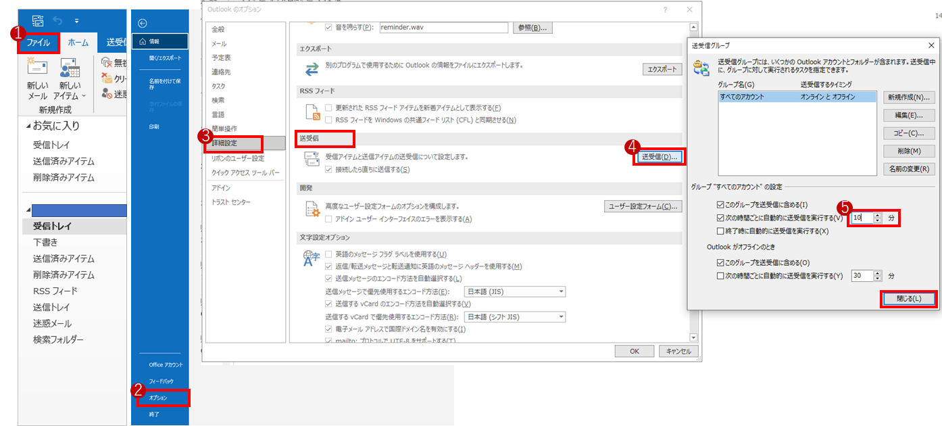This screenshot has width=942, height=426.
Task: Select 詳細設定 category in Outlook options
Action: point(245,143)
